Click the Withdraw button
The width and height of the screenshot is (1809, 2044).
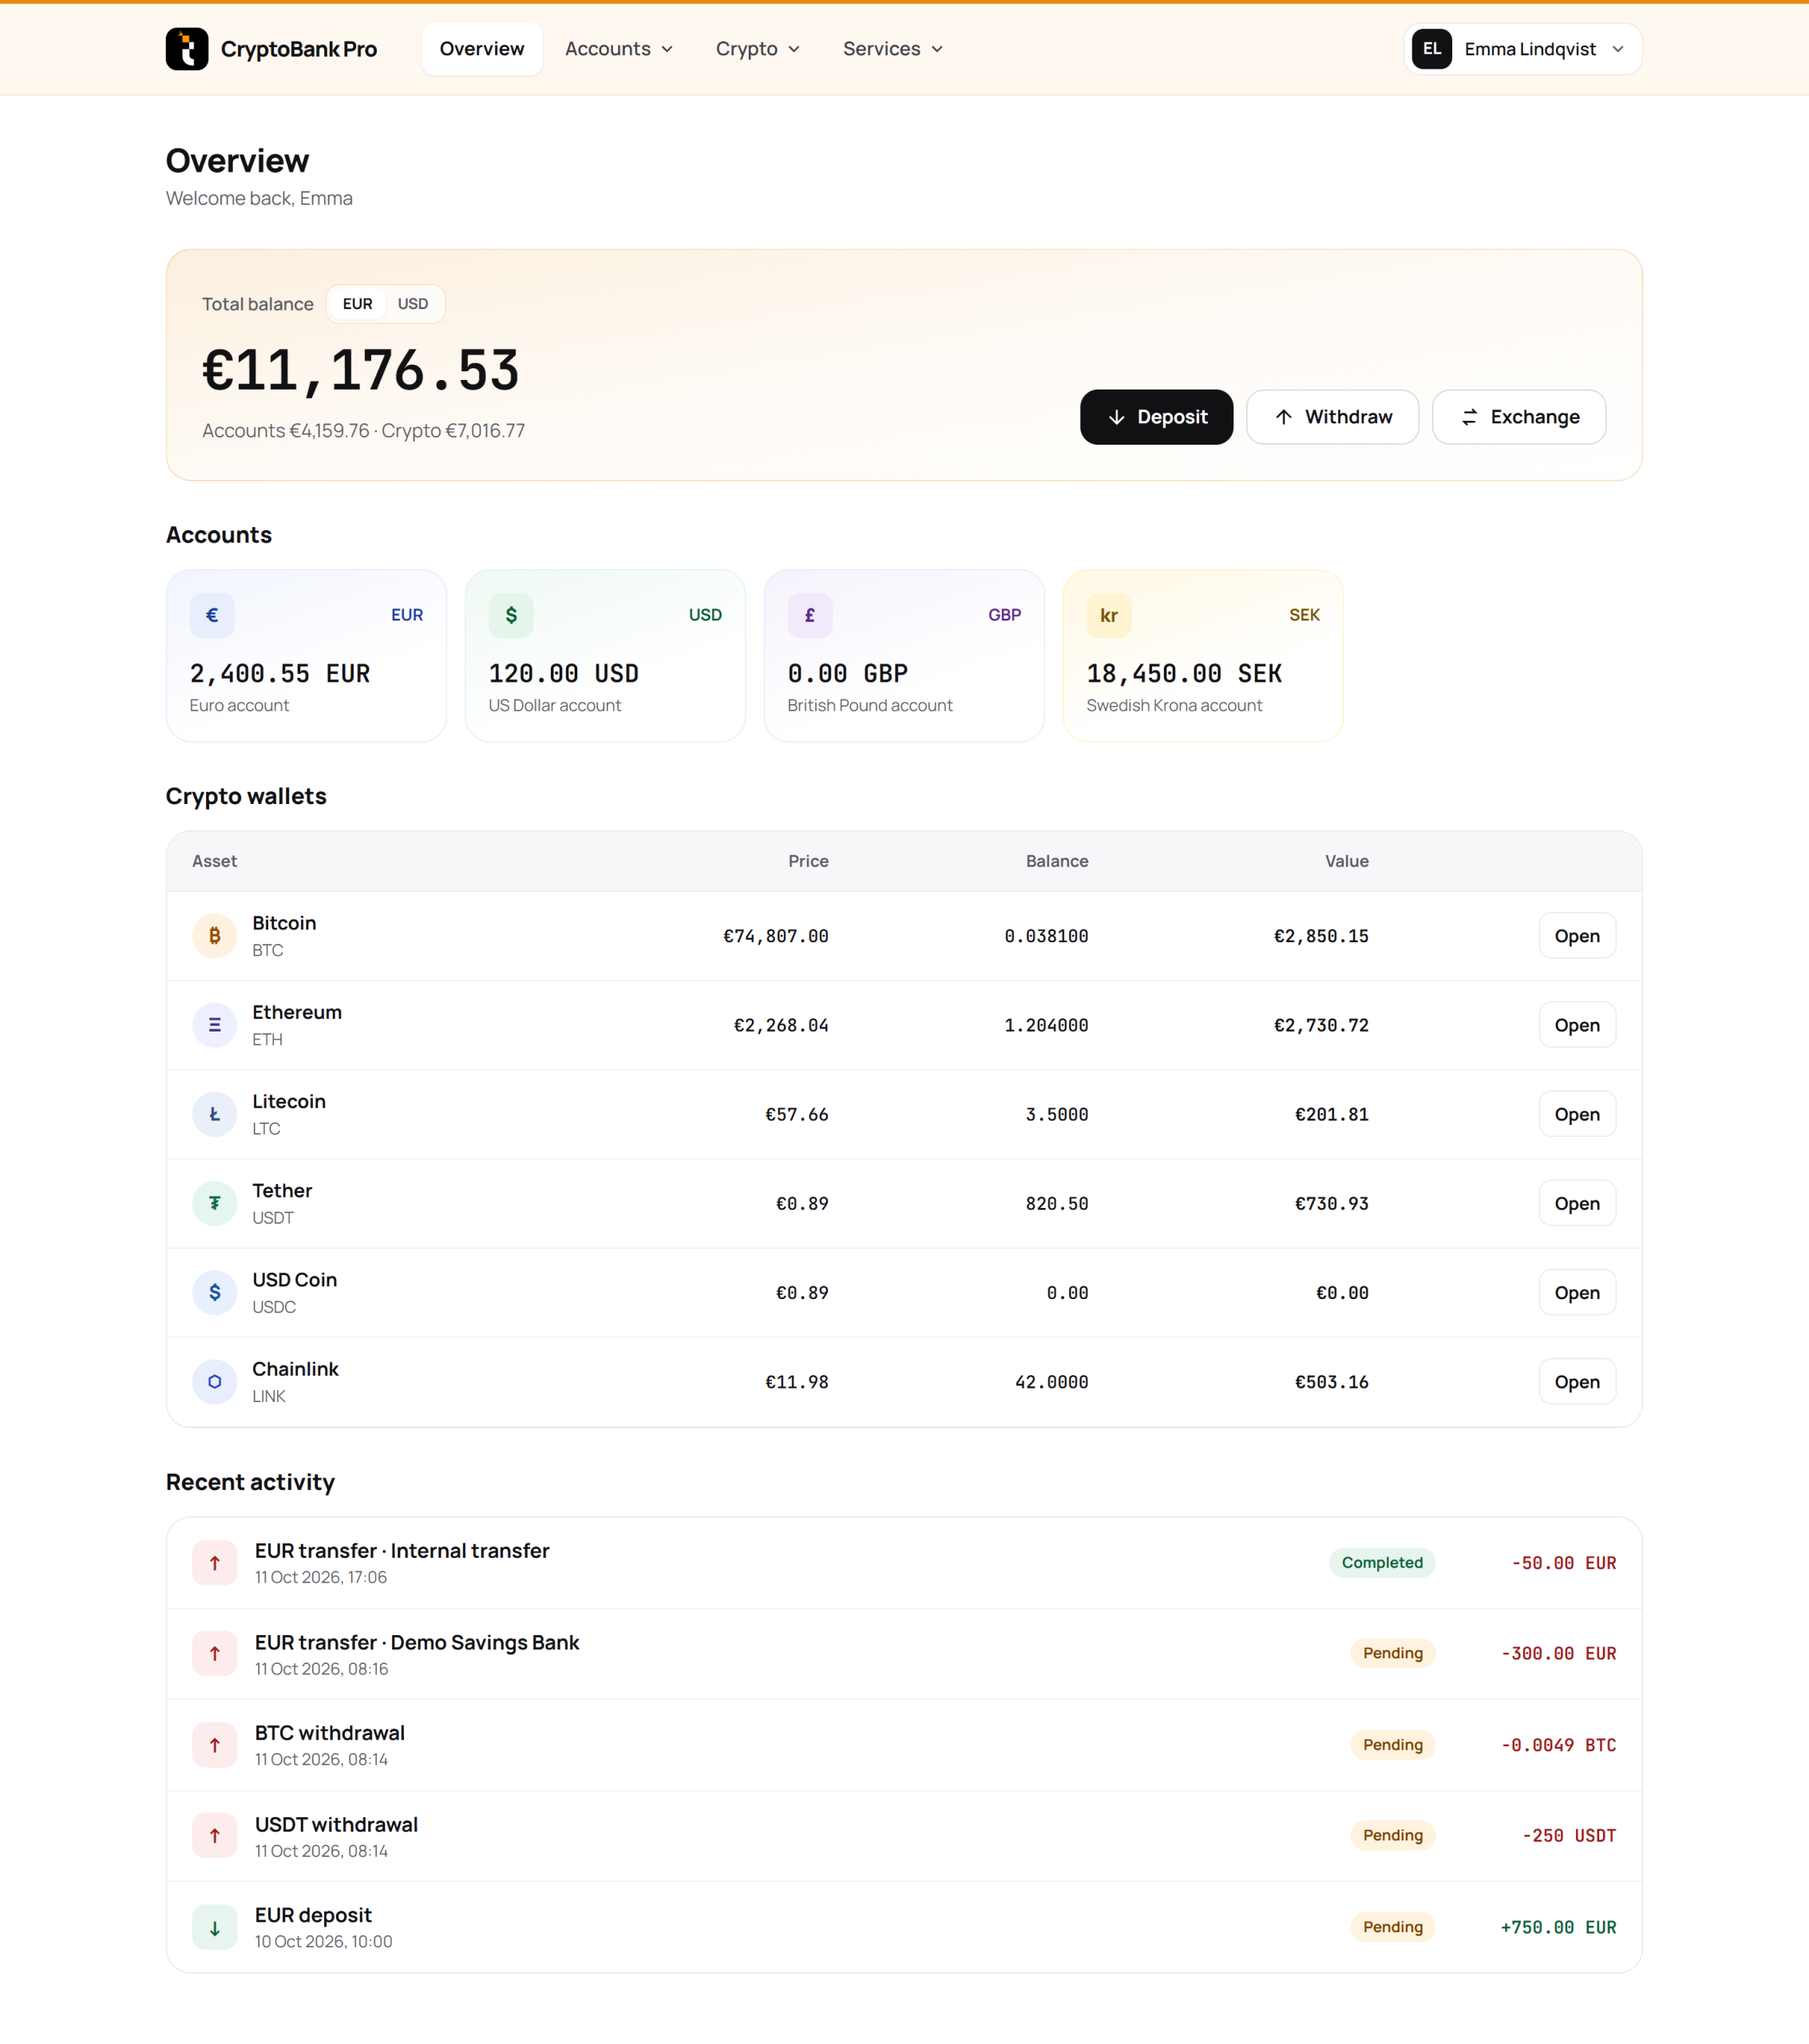1332,417
